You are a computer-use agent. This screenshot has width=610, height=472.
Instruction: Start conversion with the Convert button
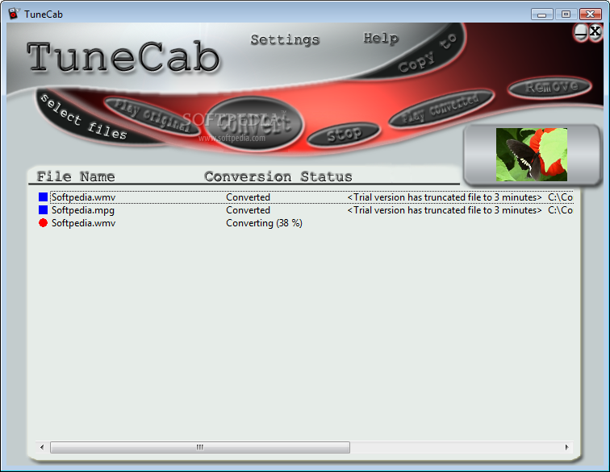[x=254, y=122]
